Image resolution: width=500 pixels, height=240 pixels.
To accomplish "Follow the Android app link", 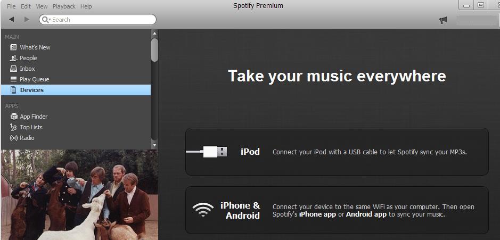I will tap(366, 214).
